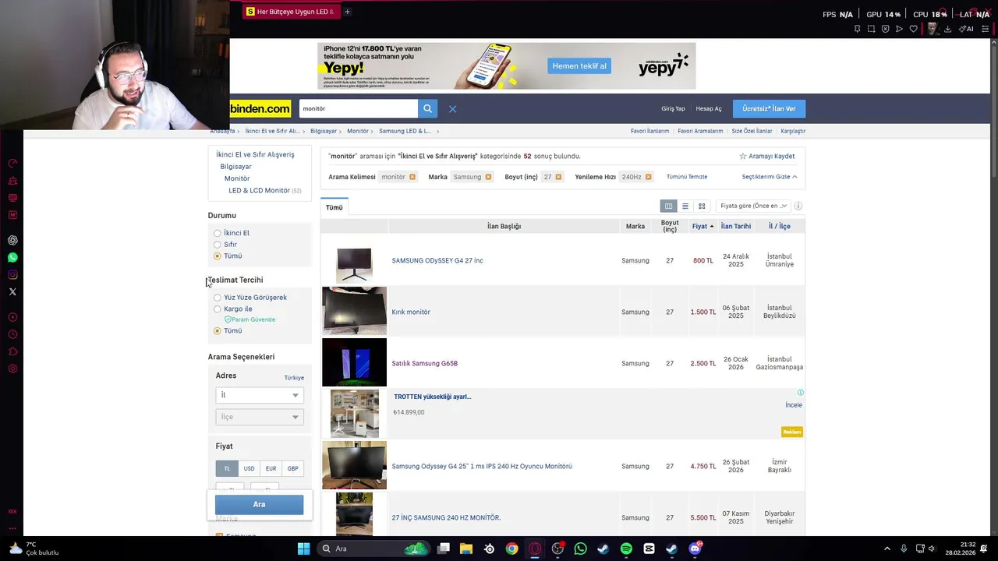998x561 pixels.
Task: Open Discord from the Windows taskbar
Action: pos(695,549)
